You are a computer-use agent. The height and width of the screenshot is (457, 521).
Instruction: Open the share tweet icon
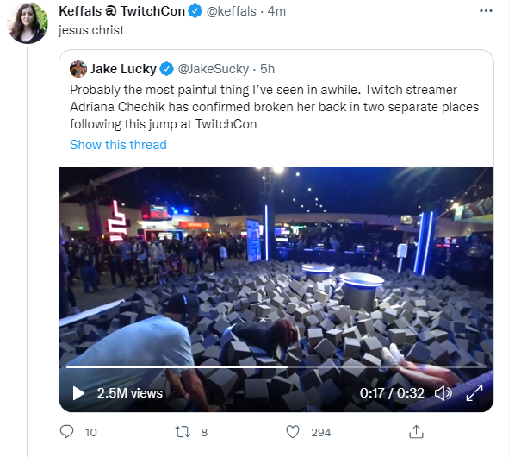point(416,432)
